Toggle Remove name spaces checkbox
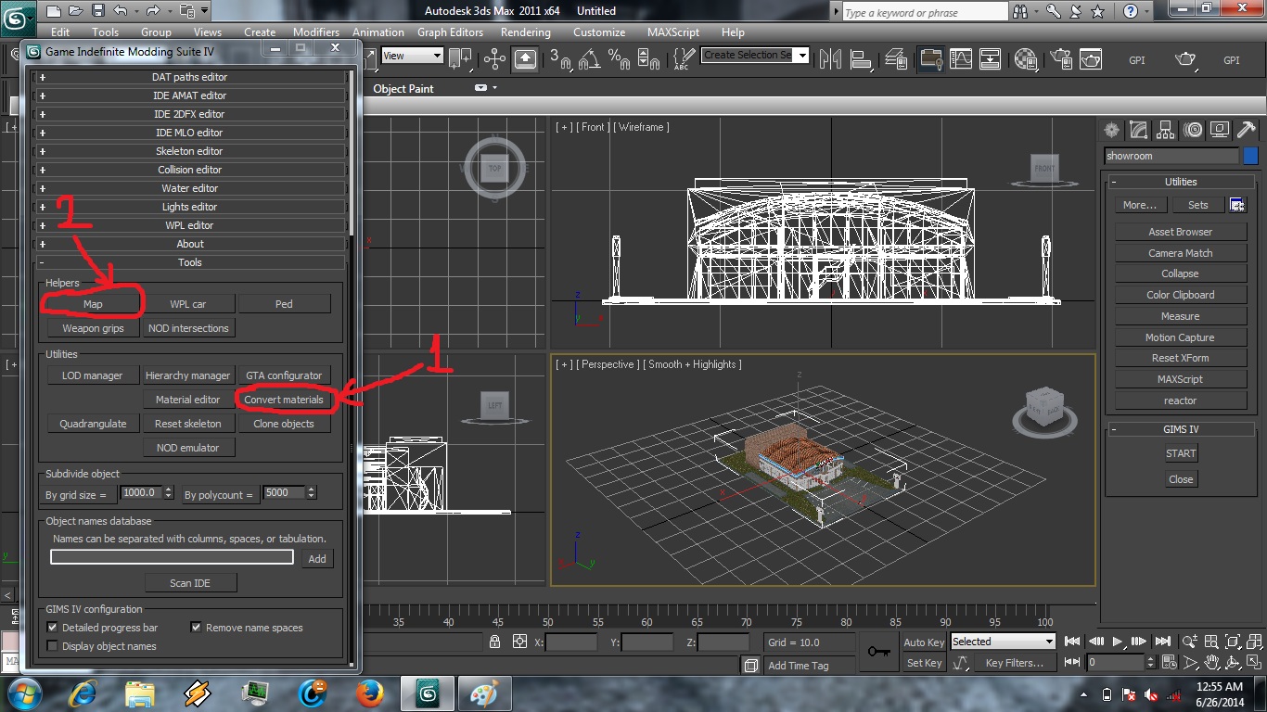The width and height of the screenshot is (1267, 712). (196, 628)
